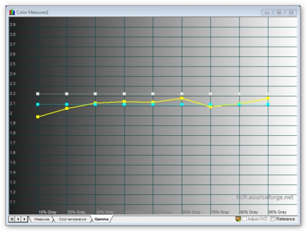The image size is (306, 231).
Task: Click the white reference point at 20% Gray
Action: [67, 94]
